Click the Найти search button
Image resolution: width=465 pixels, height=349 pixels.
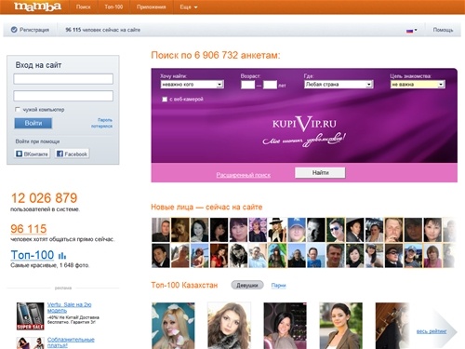[x=320, y=173]
